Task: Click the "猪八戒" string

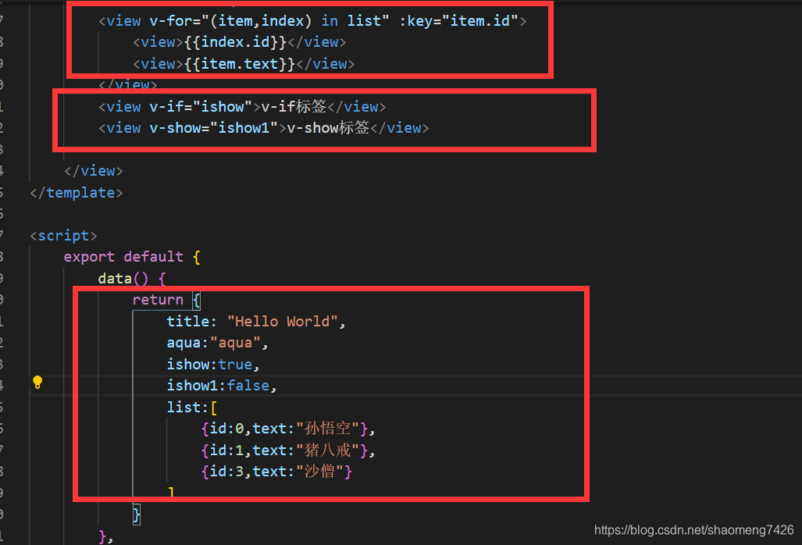Action: [327, 450]
